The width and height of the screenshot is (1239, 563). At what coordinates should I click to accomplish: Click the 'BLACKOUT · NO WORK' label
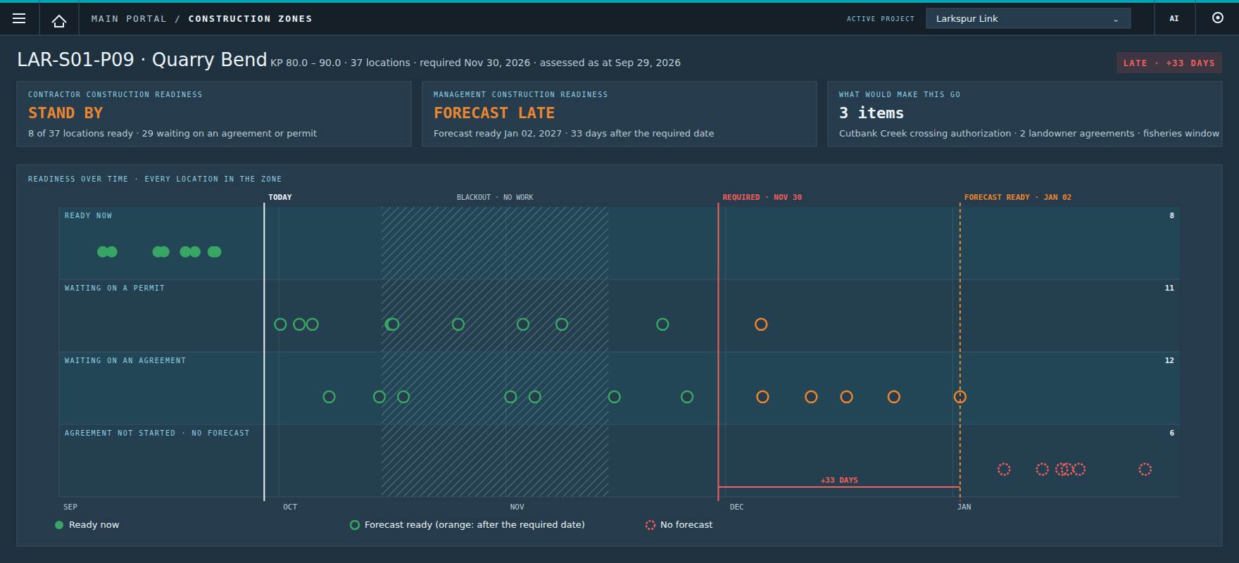[x=495, y=198]
